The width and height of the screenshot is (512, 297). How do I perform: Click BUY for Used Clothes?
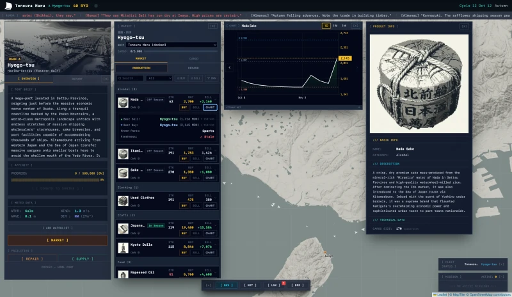click(184, 205)
